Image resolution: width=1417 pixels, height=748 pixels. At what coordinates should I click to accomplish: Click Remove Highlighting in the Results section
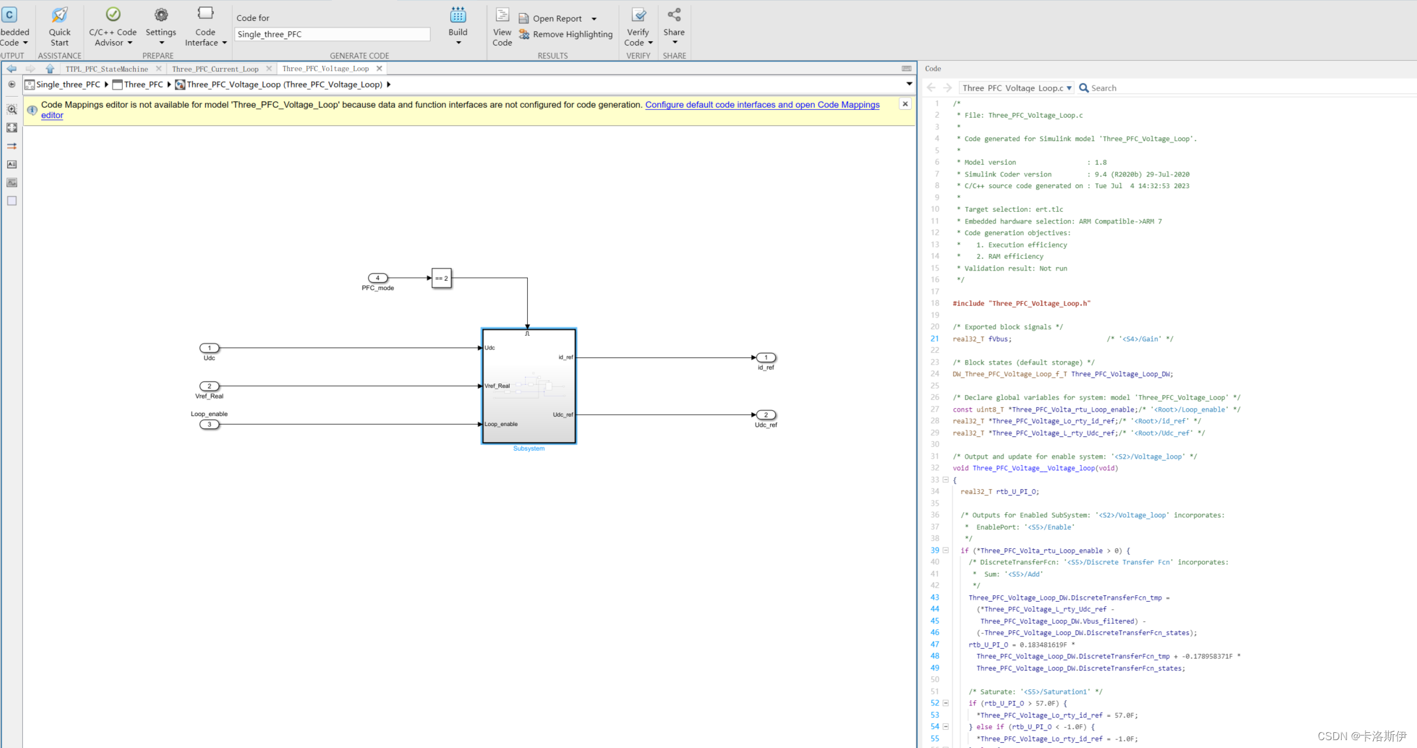(572, 35)
